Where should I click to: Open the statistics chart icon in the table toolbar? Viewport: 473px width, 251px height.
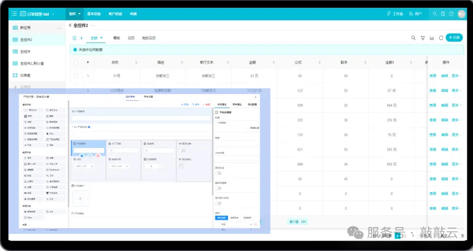pyautogui.click(x=432, y=38)
